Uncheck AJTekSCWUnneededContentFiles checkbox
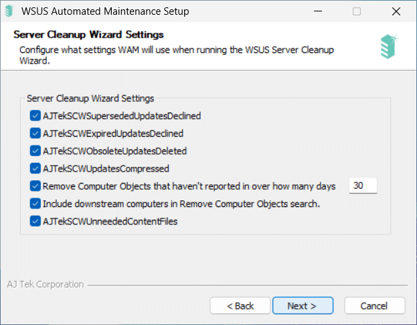The height and width of the screenshot is (325, 417). click(35, 221)
